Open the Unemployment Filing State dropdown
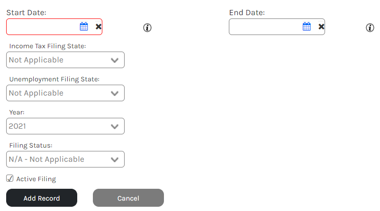The width and height of the screenshot is (380, 211). coord(65,93)
